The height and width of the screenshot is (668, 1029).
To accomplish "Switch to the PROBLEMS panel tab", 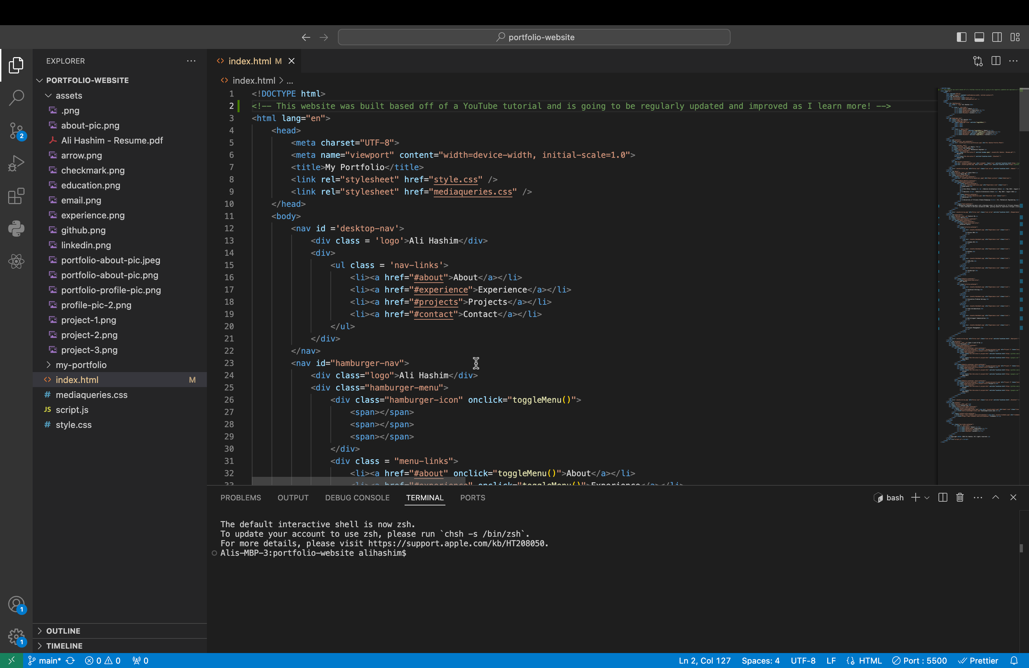I will coord(241,497).
